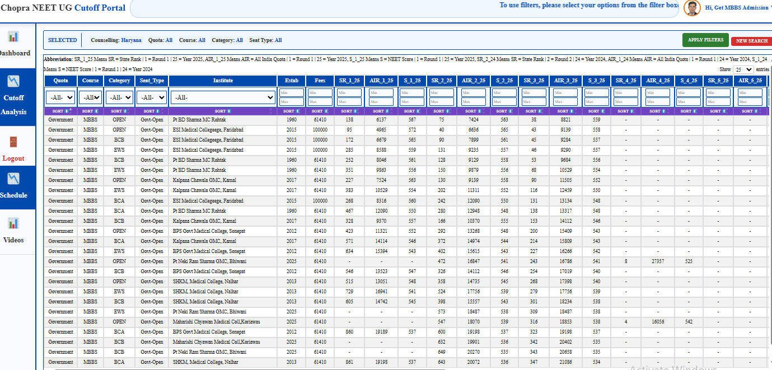Viewport: 772px width, 370px height.
Task: Change the Show entries count dropdown
Action: (743, 69)
